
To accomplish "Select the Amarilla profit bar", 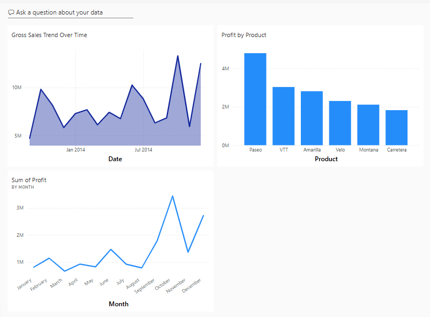I will pos(312,118).
